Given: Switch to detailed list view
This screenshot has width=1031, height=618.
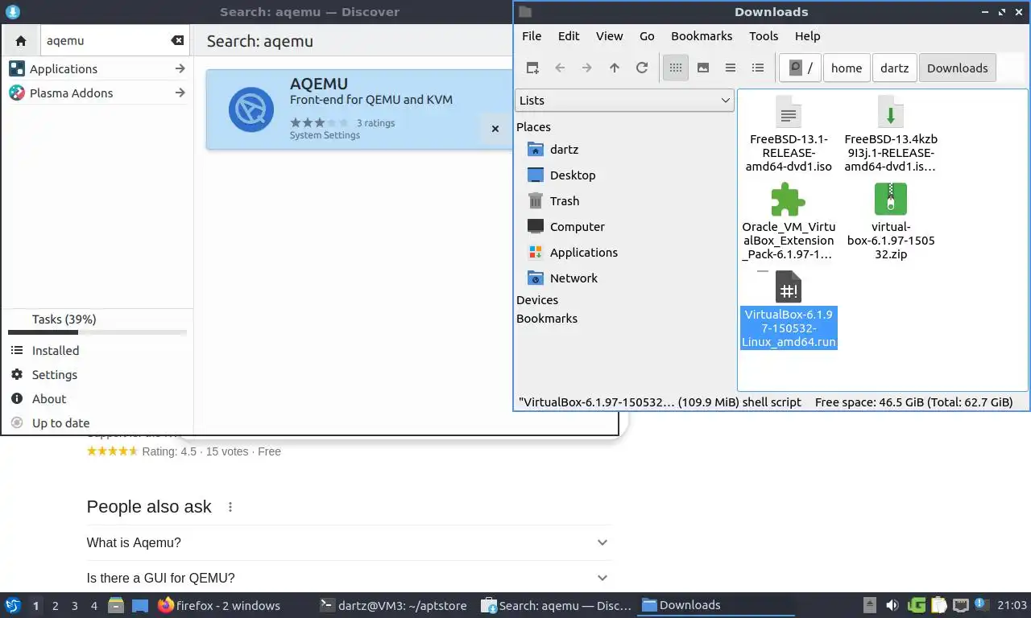Looking at the screenshot, I should [x=758, y=68].
